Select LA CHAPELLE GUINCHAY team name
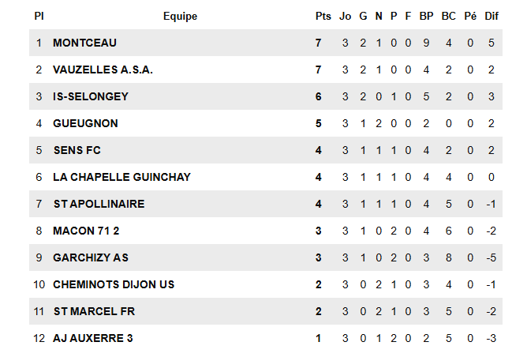 tap(121, 177)
